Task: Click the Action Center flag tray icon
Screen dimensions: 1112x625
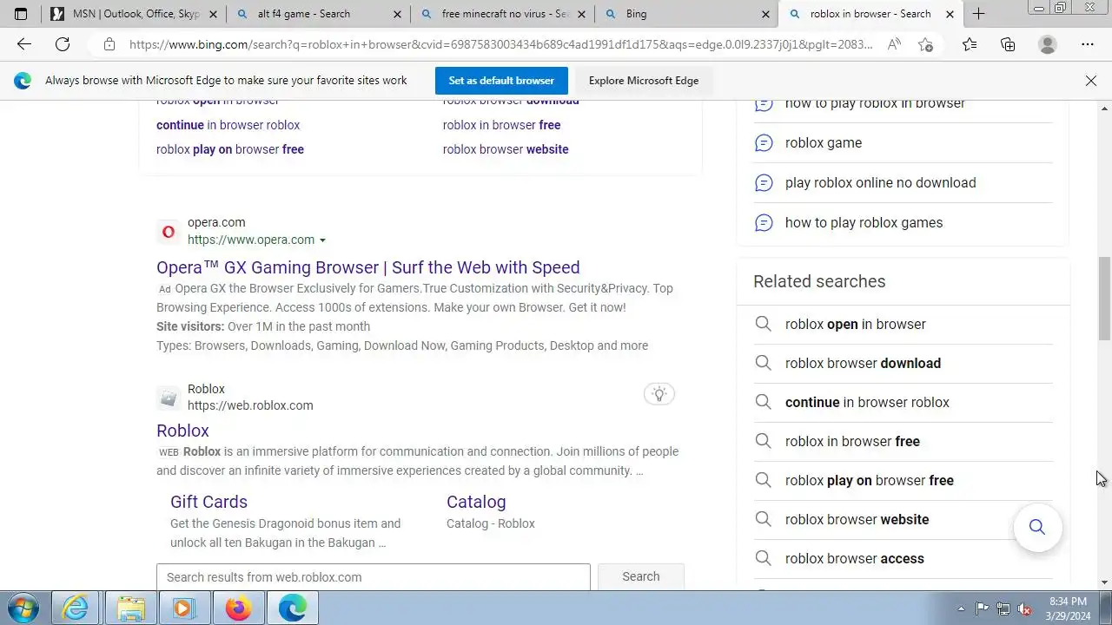Action: point(982,609)
